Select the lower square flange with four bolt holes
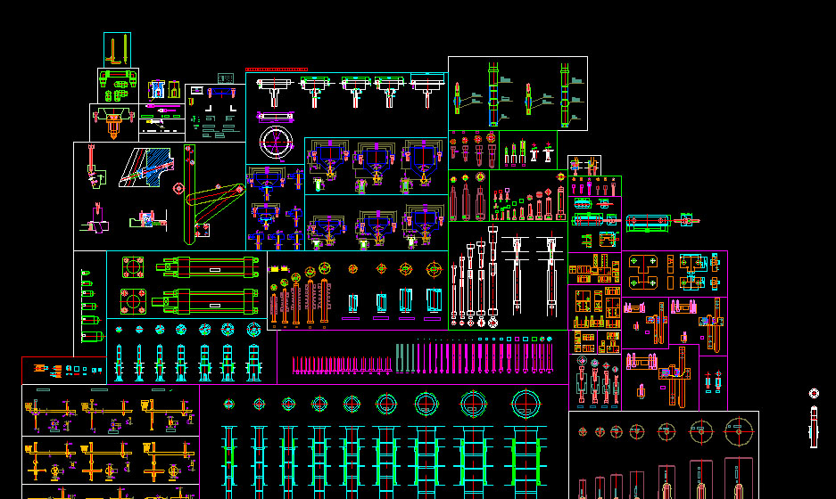Screen dimensions: 836x499 pos(133,302)
